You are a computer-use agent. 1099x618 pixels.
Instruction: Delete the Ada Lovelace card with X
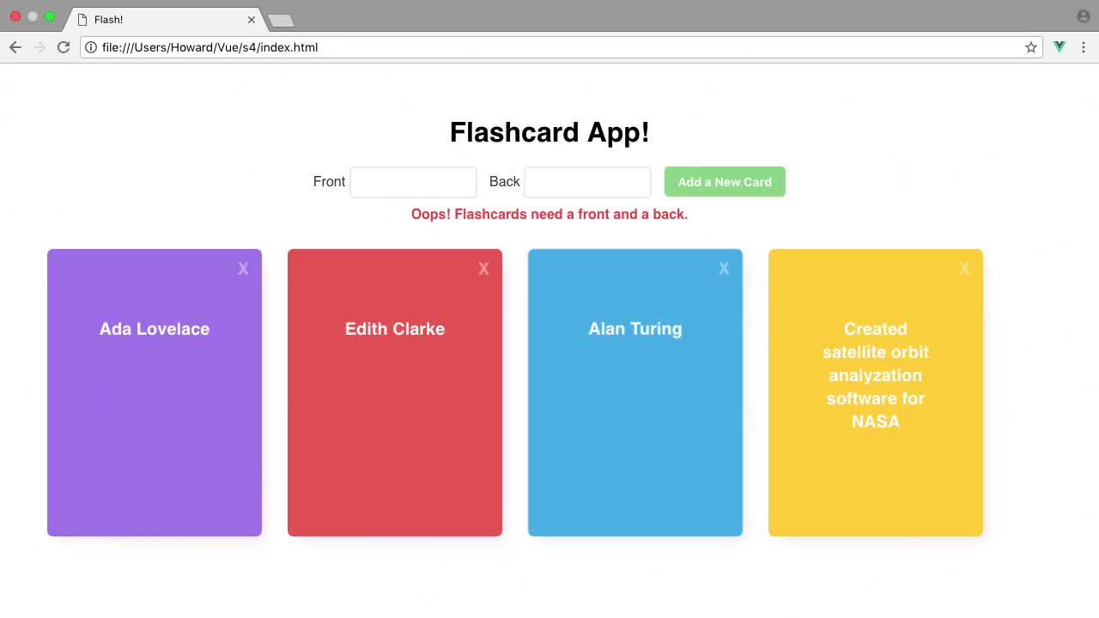[243, 269]
